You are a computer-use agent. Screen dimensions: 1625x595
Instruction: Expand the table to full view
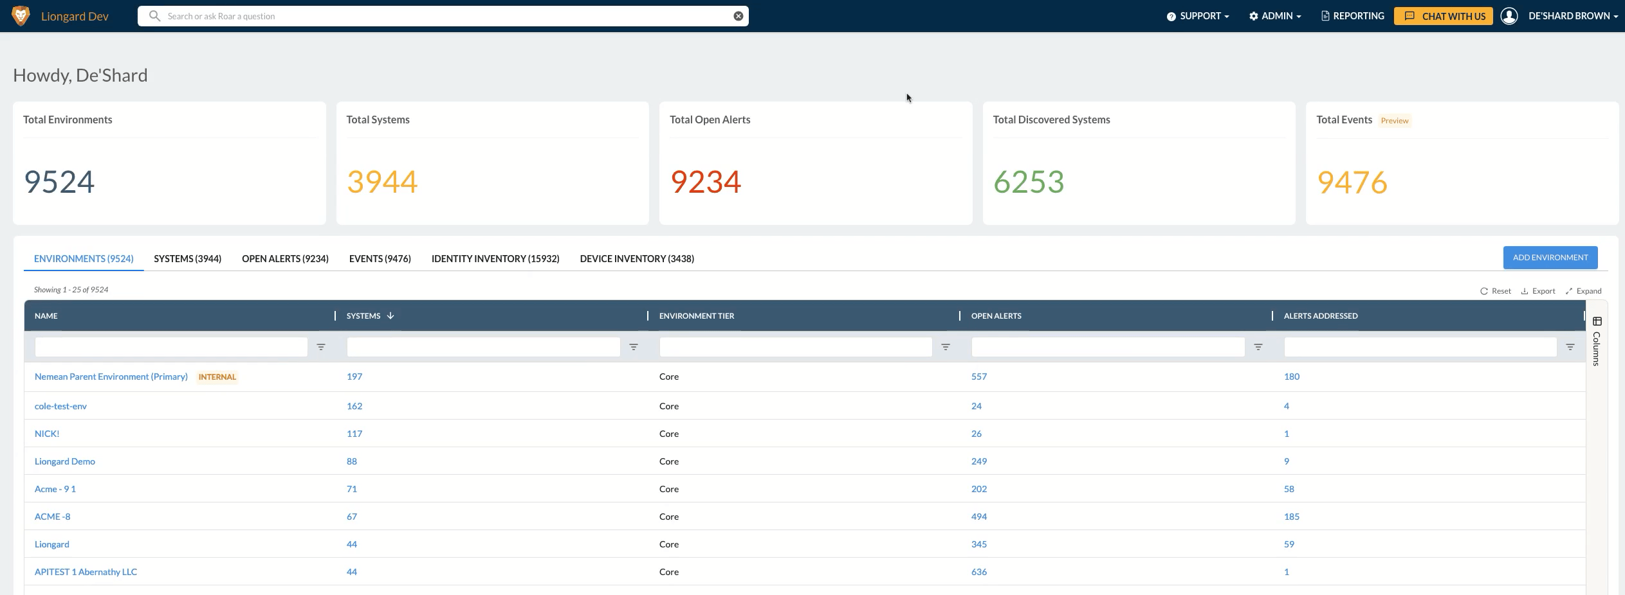click(1583, 291)
